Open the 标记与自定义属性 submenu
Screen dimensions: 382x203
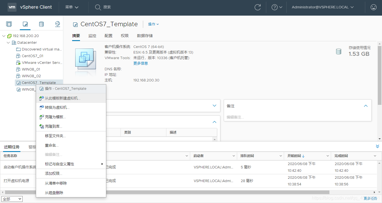[x=71, y=164]
